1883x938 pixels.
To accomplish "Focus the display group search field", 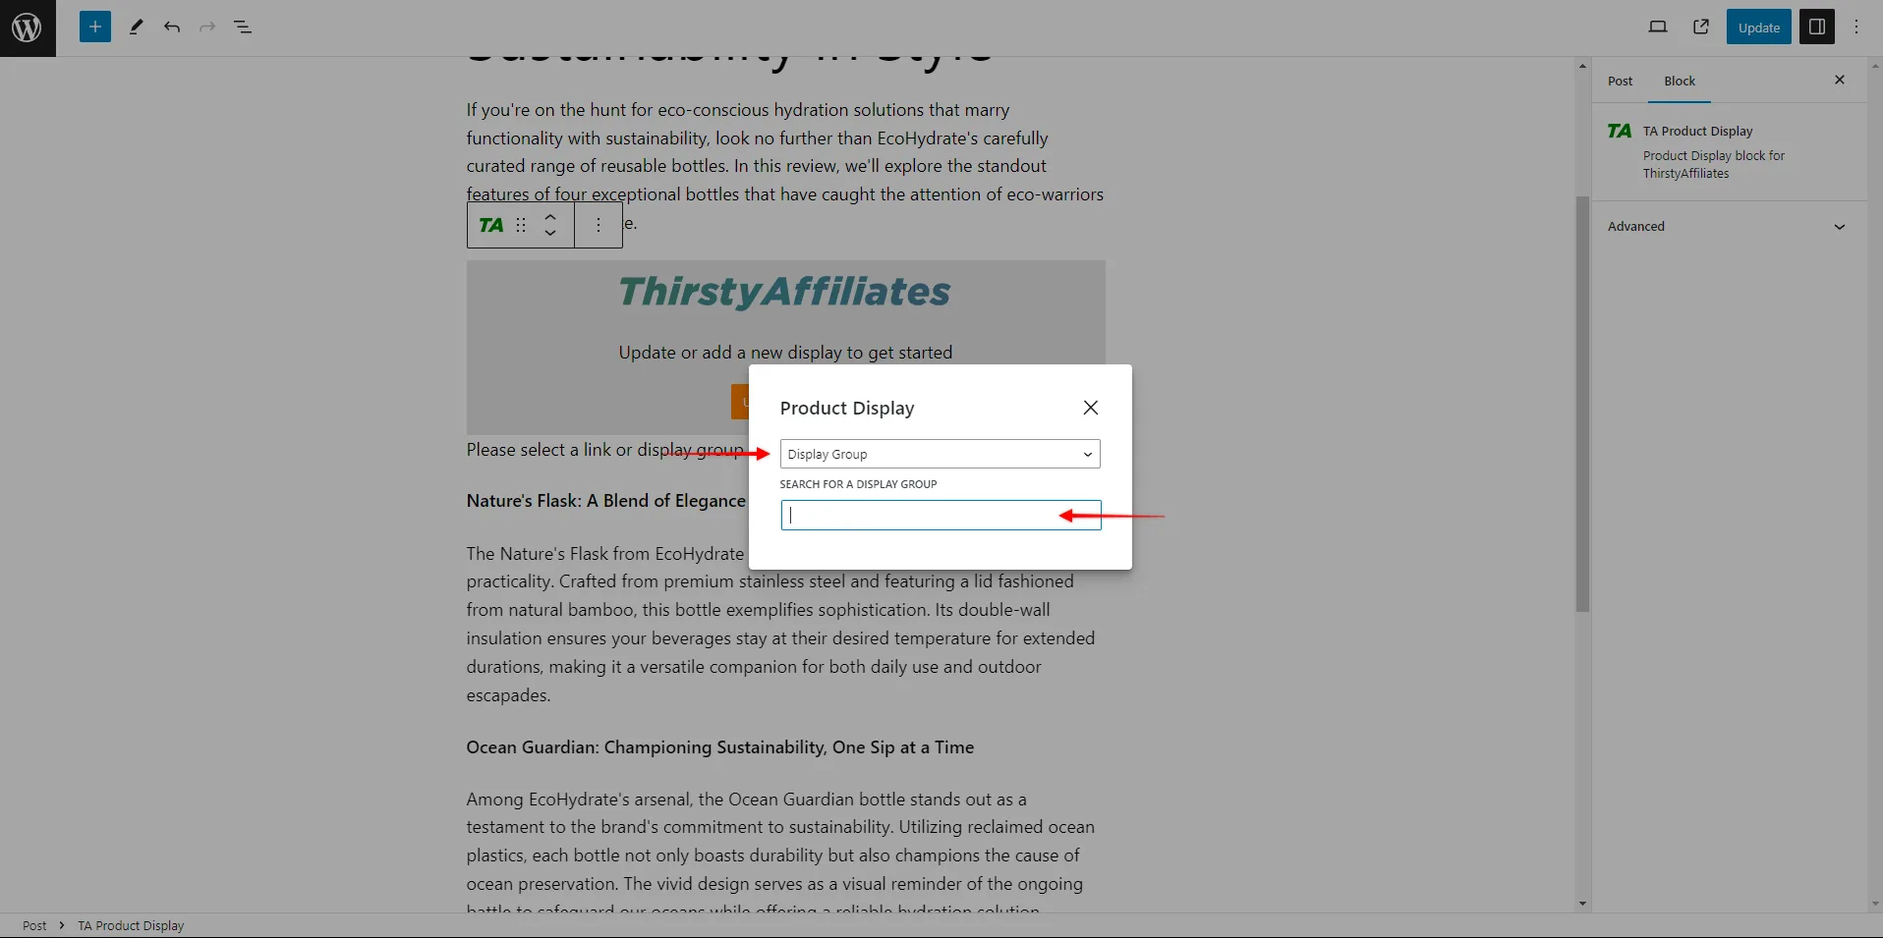I will pos(941,515).
